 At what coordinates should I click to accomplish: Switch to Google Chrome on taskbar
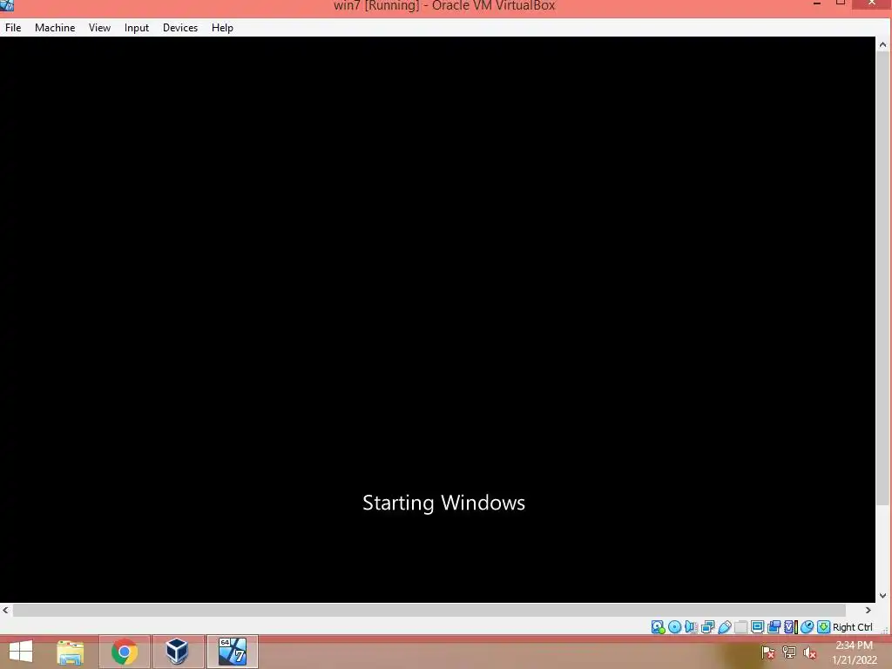tap(125, 652)
